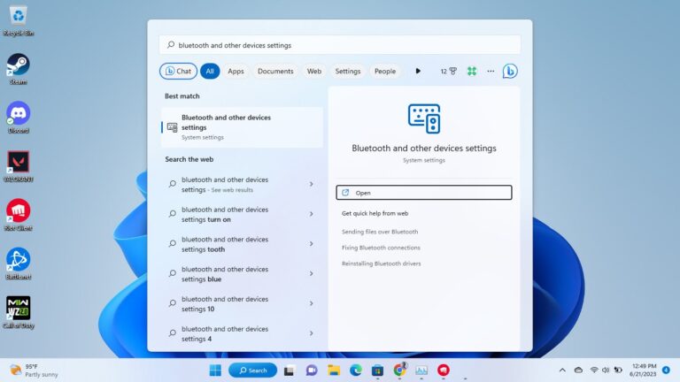680x382 pixels.
Task: Expand the 'settings tooth' suggestion arrow
Action: (x=311, y=244)
